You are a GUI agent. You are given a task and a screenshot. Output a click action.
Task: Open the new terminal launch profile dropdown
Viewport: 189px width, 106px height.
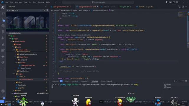177,81
